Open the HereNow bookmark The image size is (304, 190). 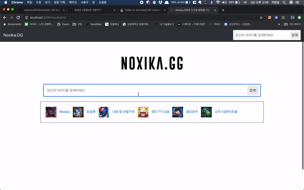coord(93,24)
